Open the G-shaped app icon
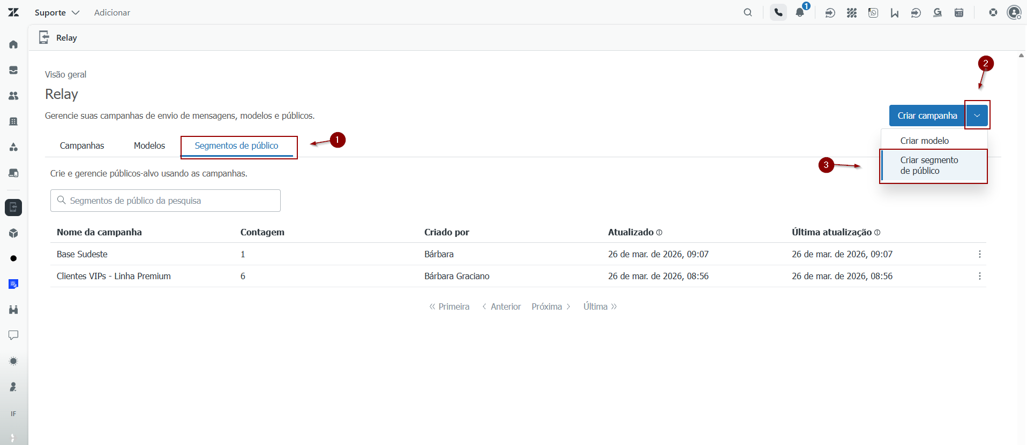 [x=938, y=12]
